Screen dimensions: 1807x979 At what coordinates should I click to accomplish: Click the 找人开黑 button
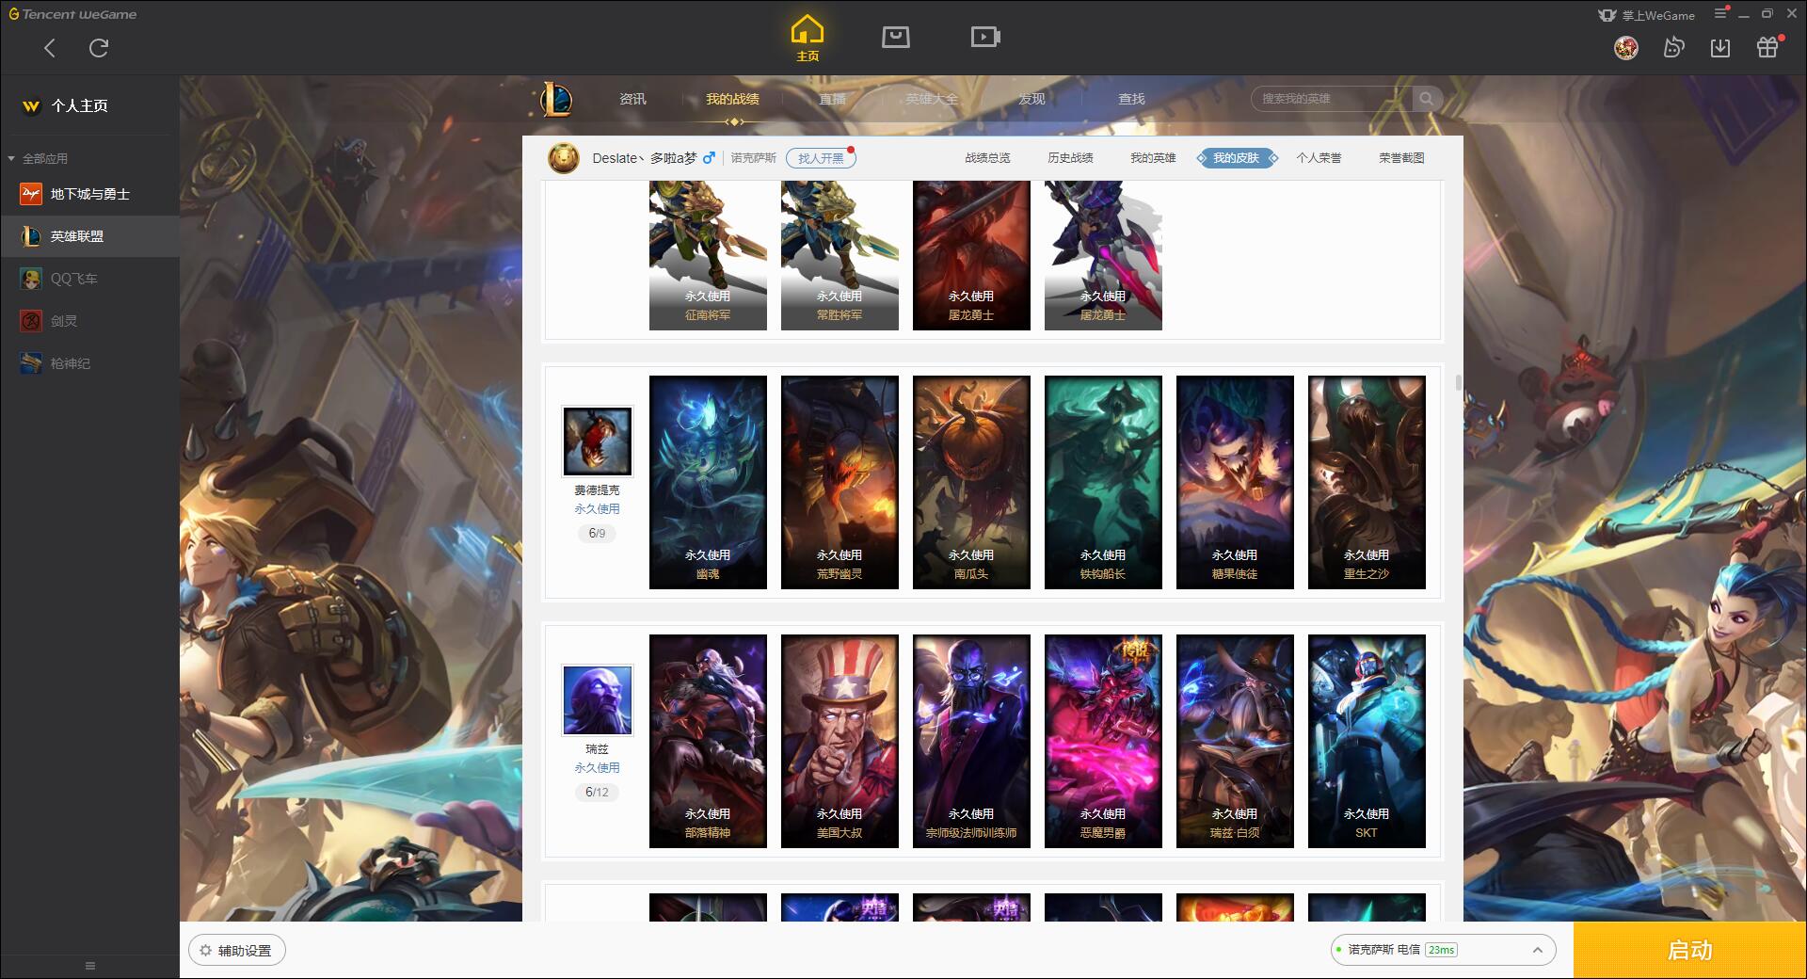tap(821, 158)
